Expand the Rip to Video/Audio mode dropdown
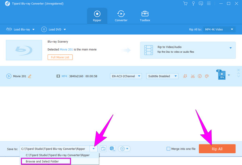The height and width of the screenshot is (165, 242). 230,48
